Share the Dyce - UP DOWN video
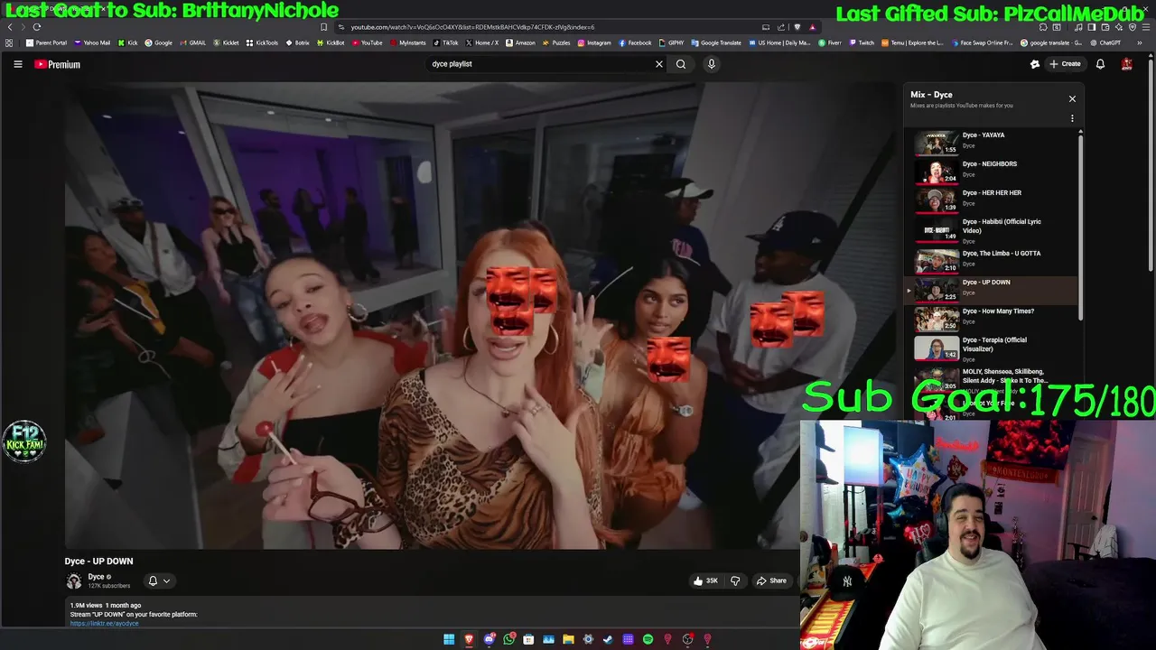 [x=772, y=580]
